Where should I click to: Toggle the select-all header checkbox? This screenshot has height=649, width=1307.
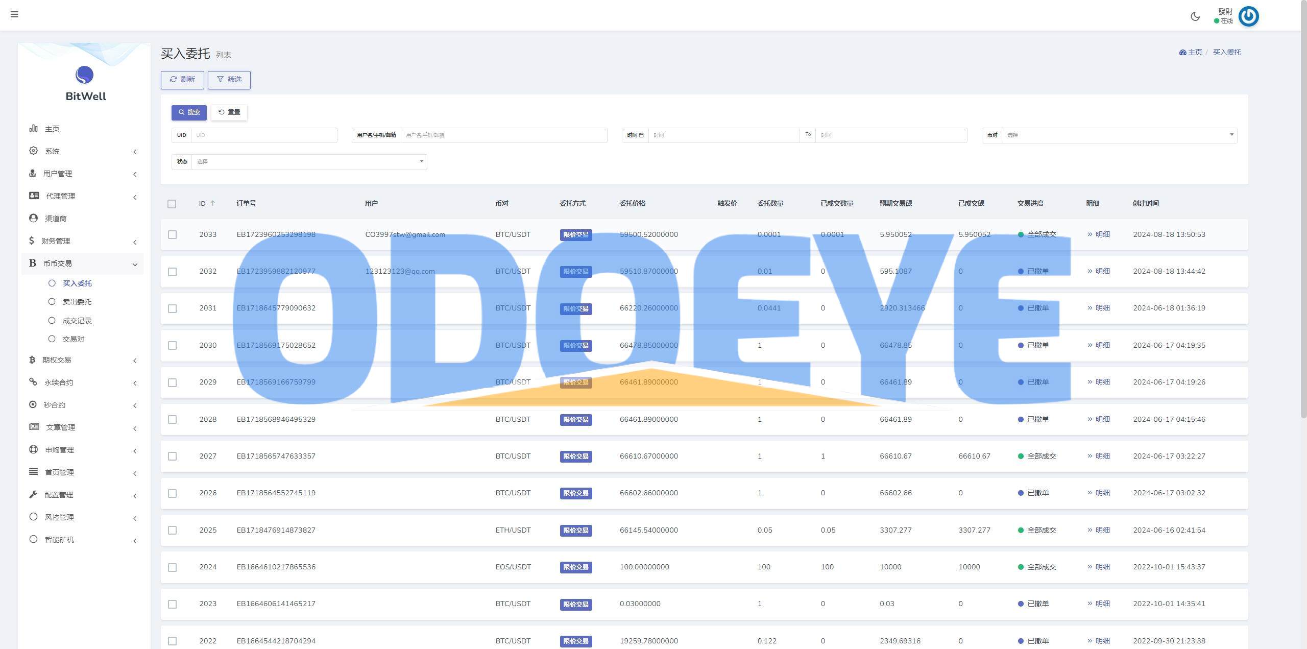coord(172,204)
